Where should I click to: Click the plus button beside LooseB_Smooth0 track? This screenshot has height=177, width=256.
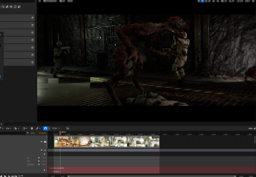tap(44, 170)
